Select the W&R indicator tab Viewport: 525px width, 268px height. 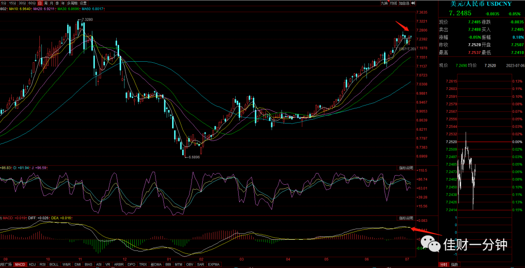coord(67,264)
